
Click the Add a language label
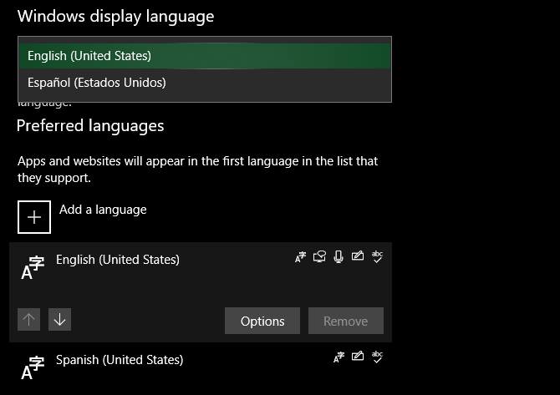pyautogui.click(x=103, y=210)
